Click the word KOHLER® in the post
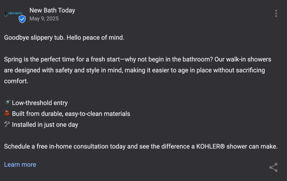287x181 pixels. point(210,146)
